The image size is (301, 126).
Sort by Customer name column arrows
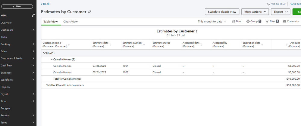point(69,45)
